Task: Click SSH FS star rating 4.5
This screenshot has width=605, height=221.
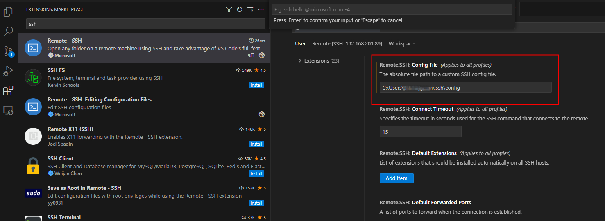Action: pos(260,70)
